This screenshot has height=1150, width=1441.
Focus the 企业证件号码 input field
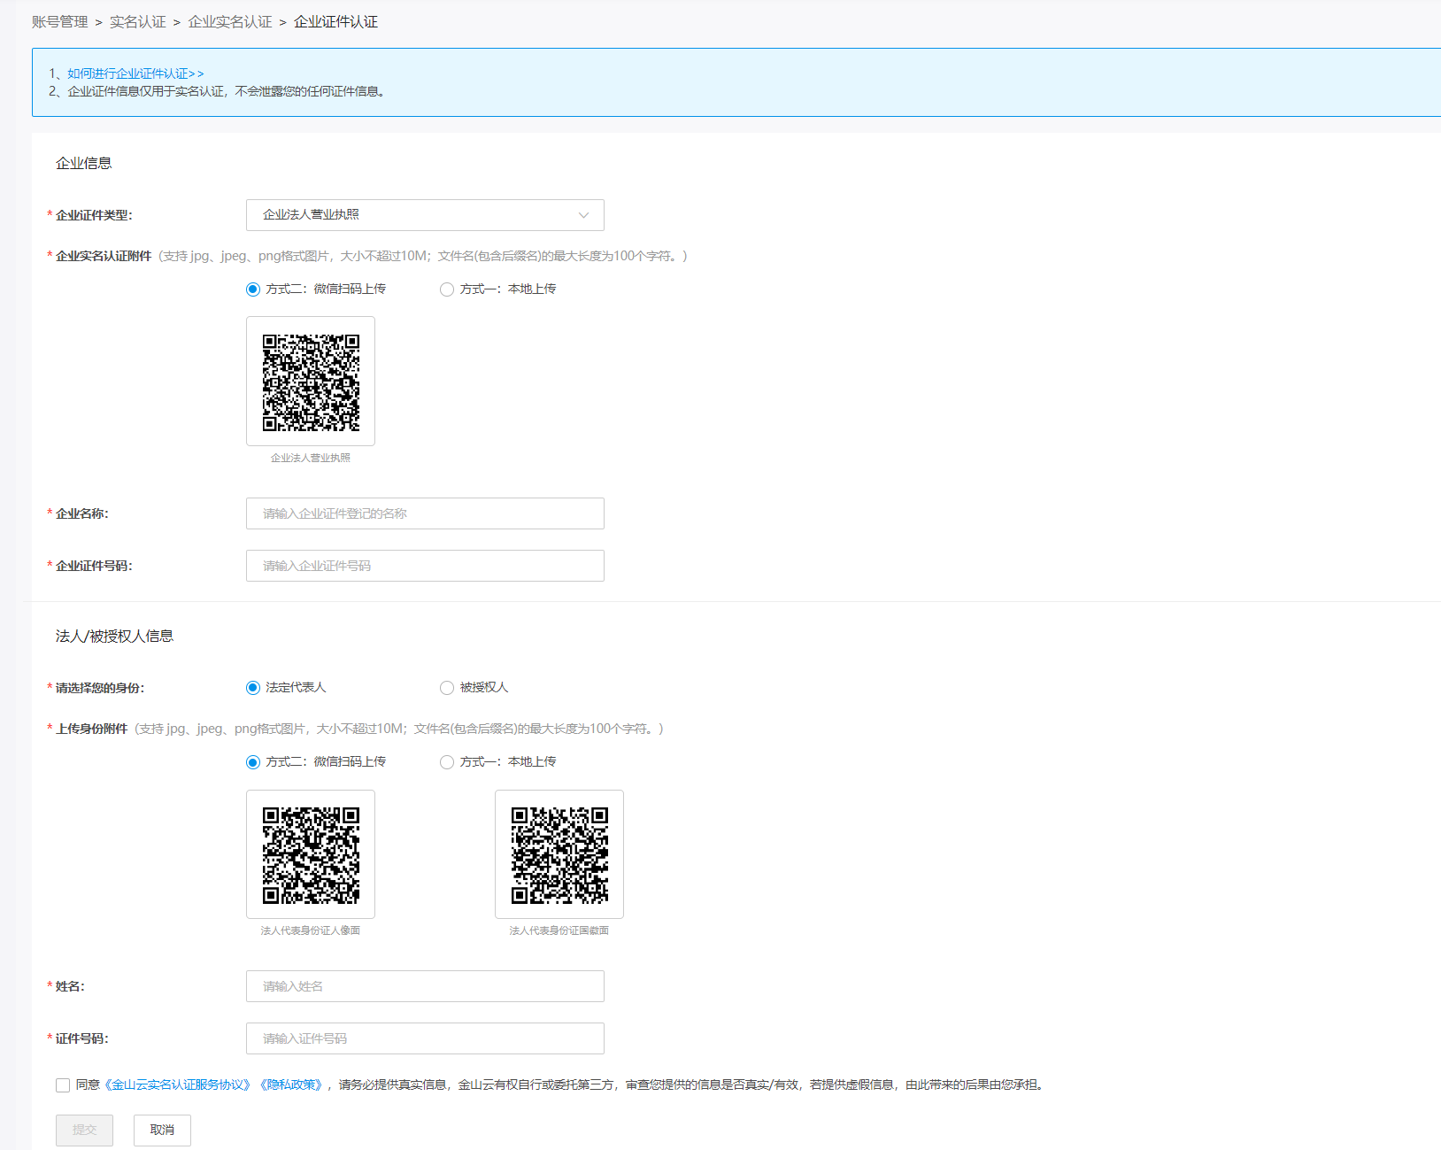[425, 566]
